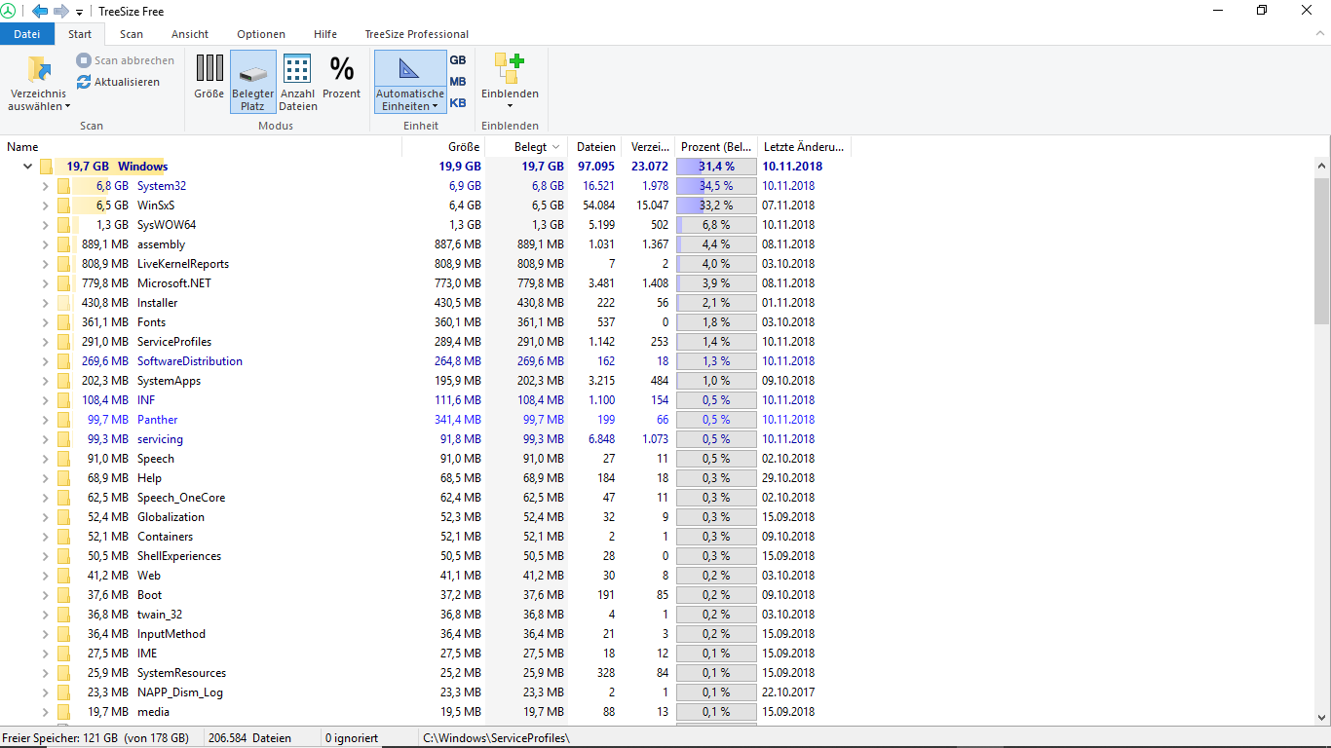The height and width of the screenshot is (748, 1331).
Task: Click the forward navigation arrow in title bar
Action: point(60,11)
